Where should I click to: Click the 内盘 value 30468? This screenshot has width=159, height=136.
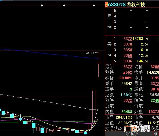[x=127, y=112]
